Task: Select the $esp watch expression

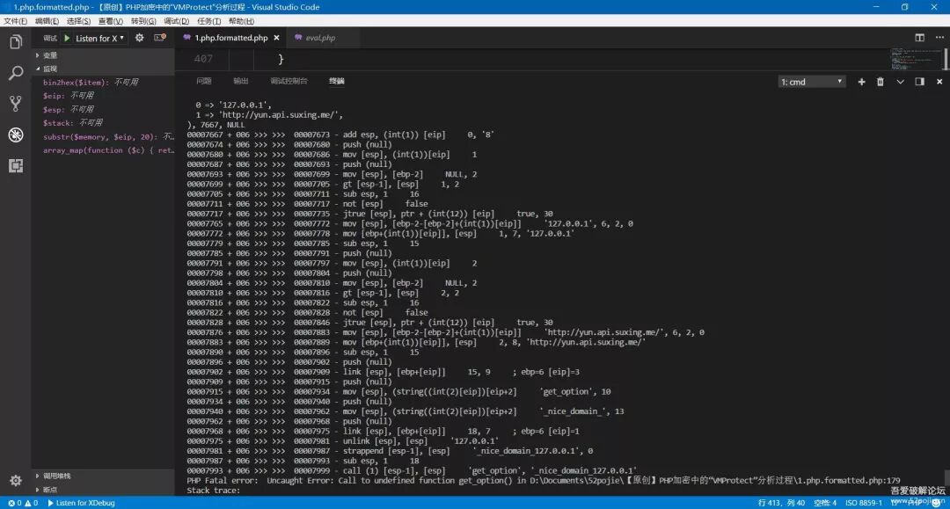Action: coord(103,110)
